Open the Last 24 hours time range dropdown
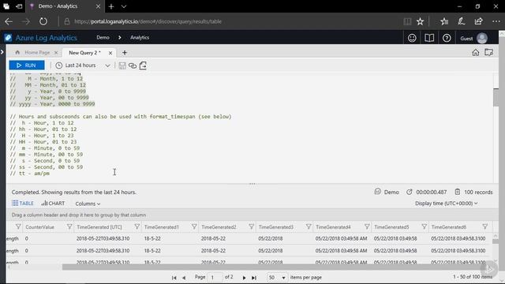This screenshot has width=505, height=284. (x=83, y=65)
